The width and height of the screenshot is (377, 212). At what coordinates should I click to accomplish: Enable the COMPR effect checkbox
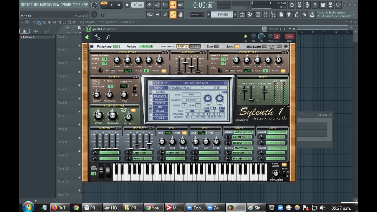(x=151, y=118)
